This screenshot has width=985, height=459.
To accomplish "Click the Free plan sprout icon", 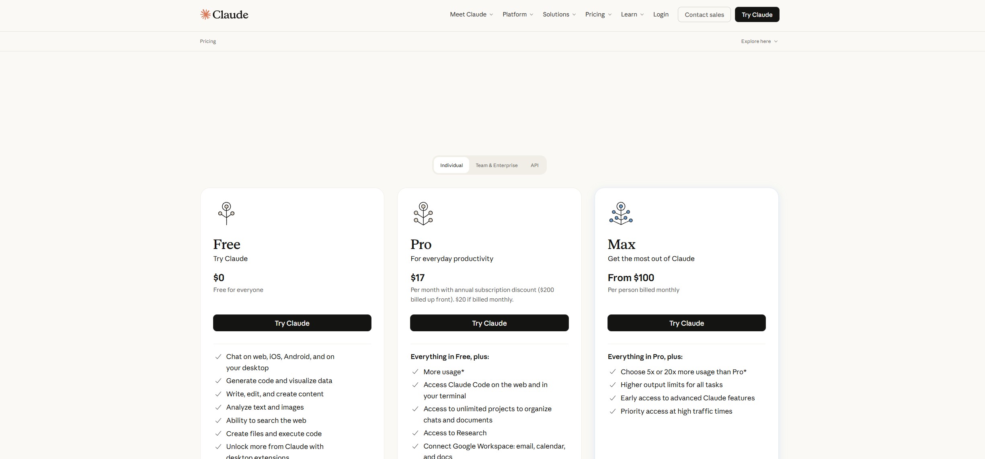I will tap(226, 213).
